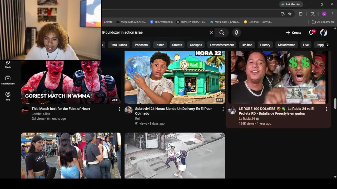This screenshot has width=337, height=189.
Task: Open title This Match Isn't for the Faint of Heart
Action: pyautogui.click(x=61, y=109)
